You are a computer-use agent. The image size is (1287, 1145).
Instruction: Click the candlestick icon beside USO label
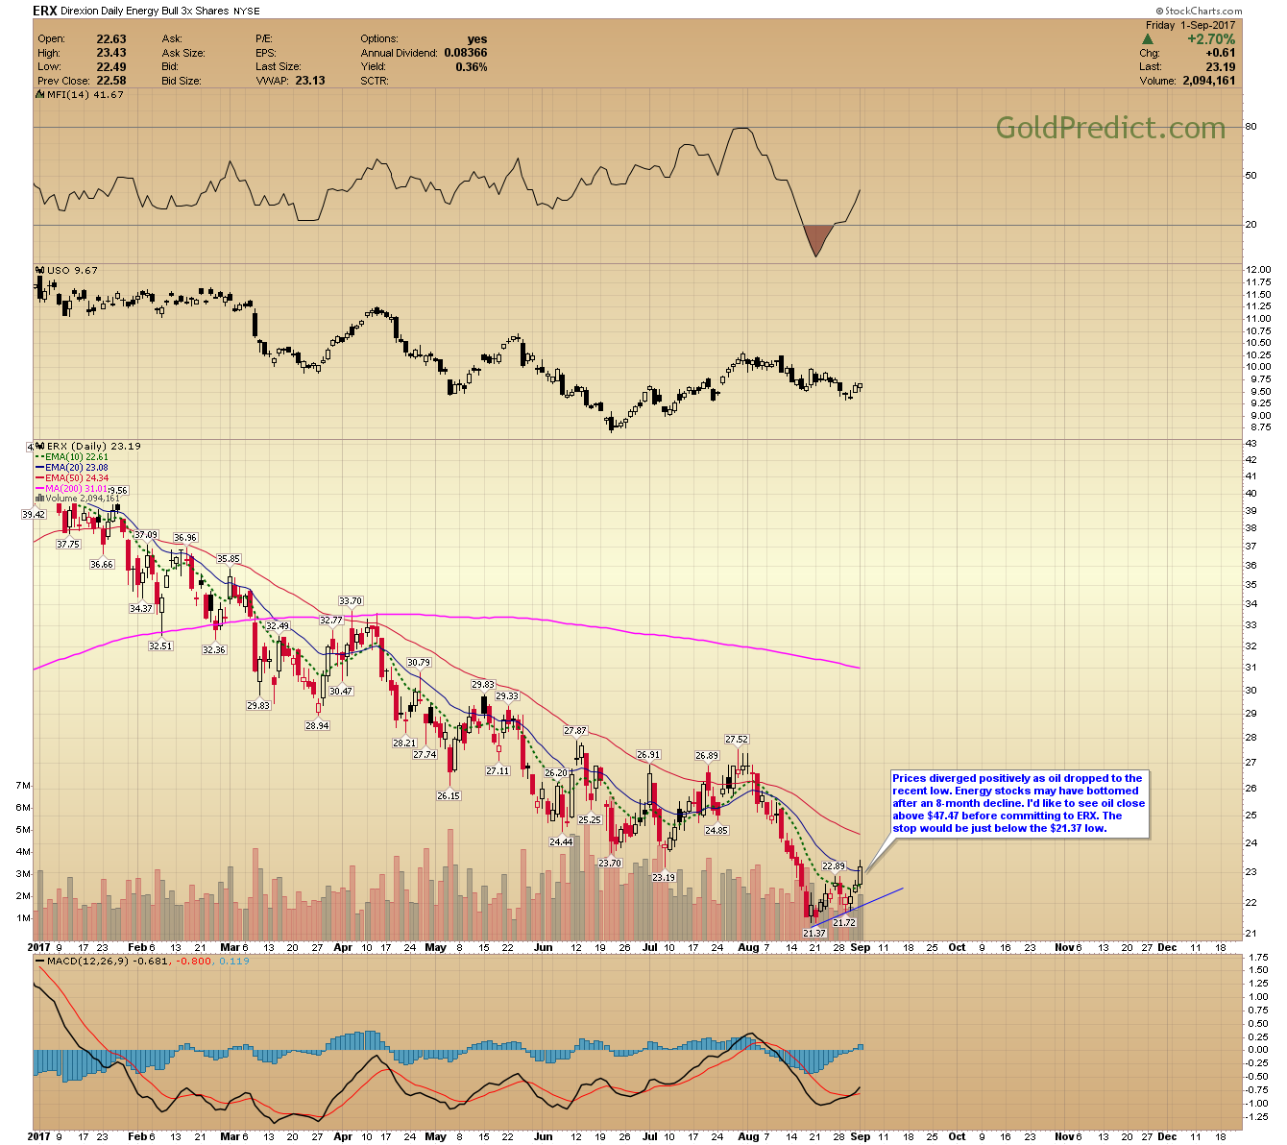click(40, 270)
